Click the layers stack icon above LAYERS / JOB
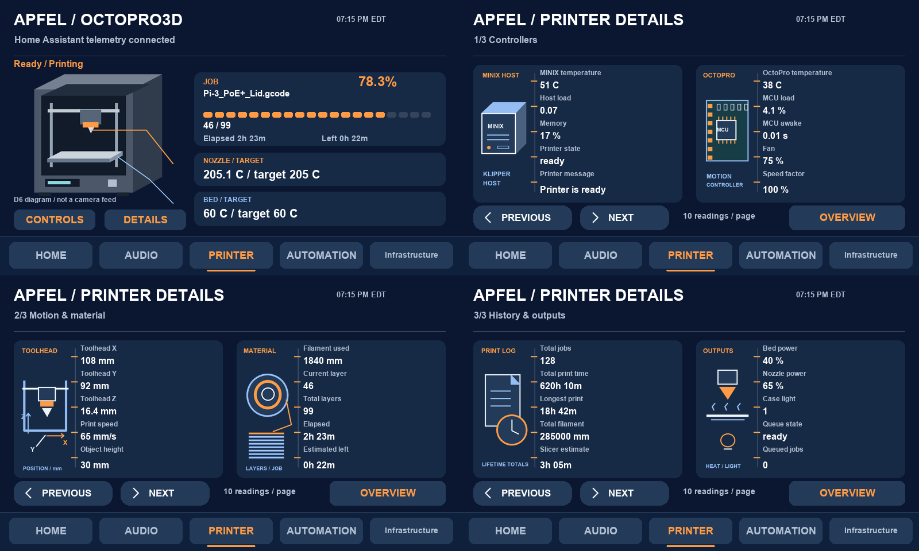 pos(267,445)
